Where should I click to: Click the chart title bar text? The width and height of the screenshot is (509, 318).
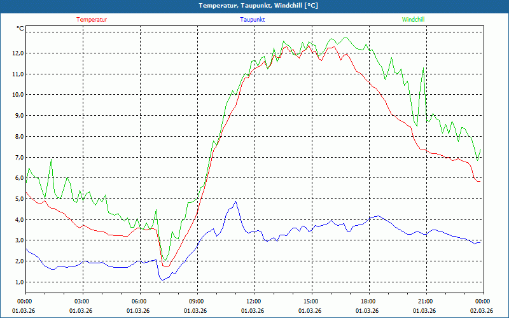[x=254, y=6]
